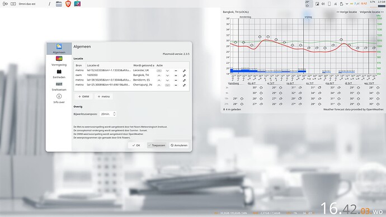This screenshot has height=217, width=386.
Task: Move Benidorm, ES location up
Action: [159, 80]
